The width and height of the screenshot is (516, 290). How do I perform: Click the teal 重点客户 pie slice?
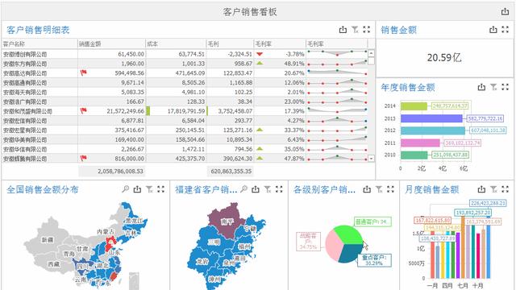(x=352, y=252)
